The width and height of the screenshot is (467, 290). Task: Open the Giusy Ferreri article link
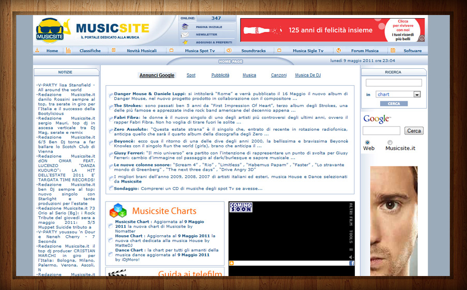click(128, 153)
